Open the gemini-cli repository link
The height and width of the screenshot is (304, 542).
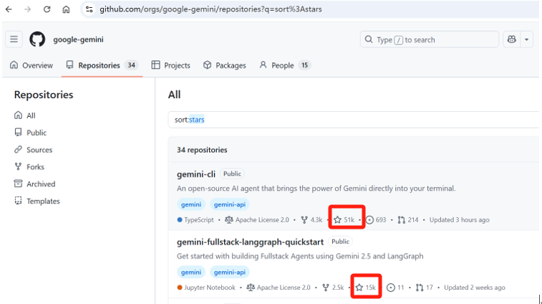click(197, 174)
